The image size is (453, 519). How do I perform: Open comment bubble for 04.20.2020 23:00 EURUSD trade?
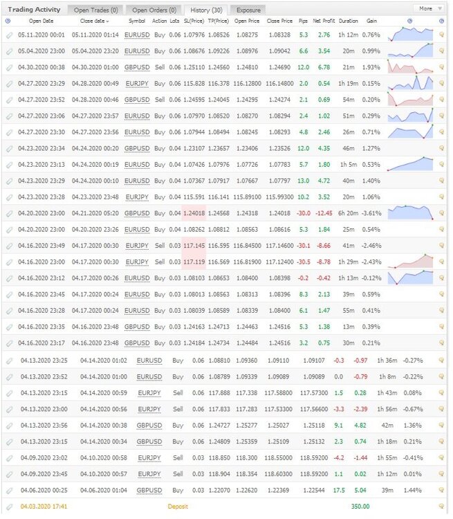pyautogui.click(x=441, y=229)
